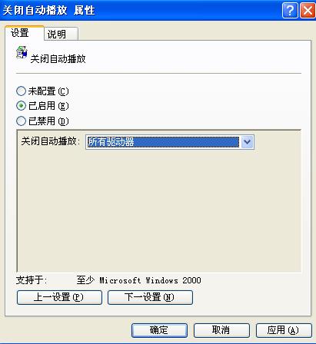
Task: Switch to the 设置 tab
Action: [x=25, y=33]
